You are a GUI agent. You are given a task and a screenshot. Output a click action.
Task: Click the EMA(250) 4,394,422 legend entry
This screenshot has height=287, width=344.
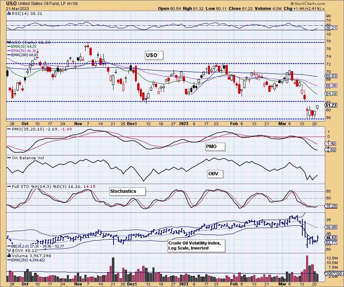click(x=28, y=260)
